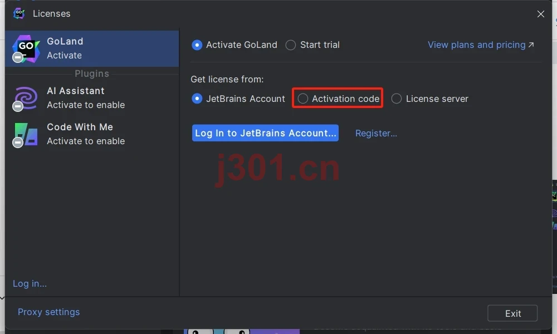Click the GoLand logo in title bar

19,13
